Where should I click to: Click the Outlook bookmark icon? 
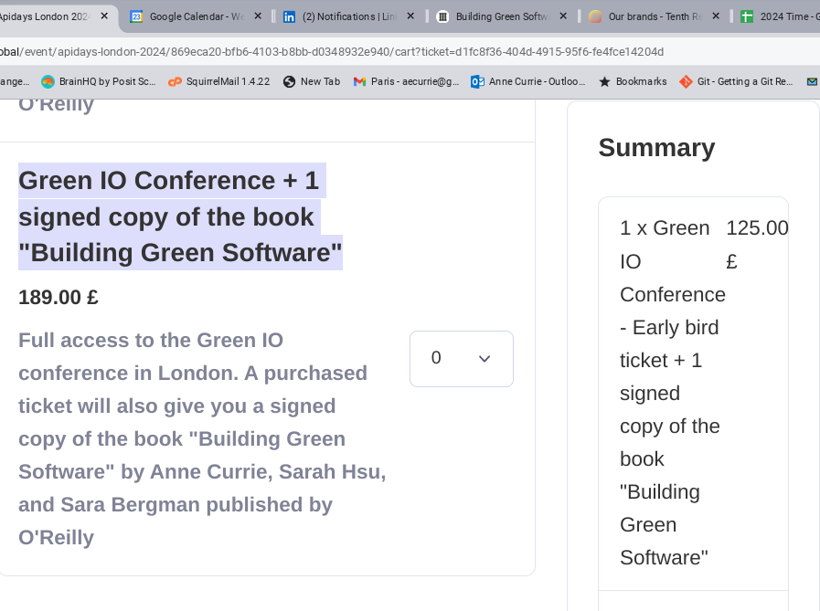pos(477,81)
